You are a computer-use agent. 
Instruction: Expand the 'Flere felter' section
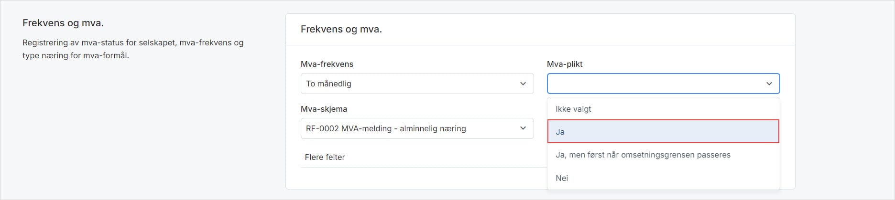click(x=325, y=157)
